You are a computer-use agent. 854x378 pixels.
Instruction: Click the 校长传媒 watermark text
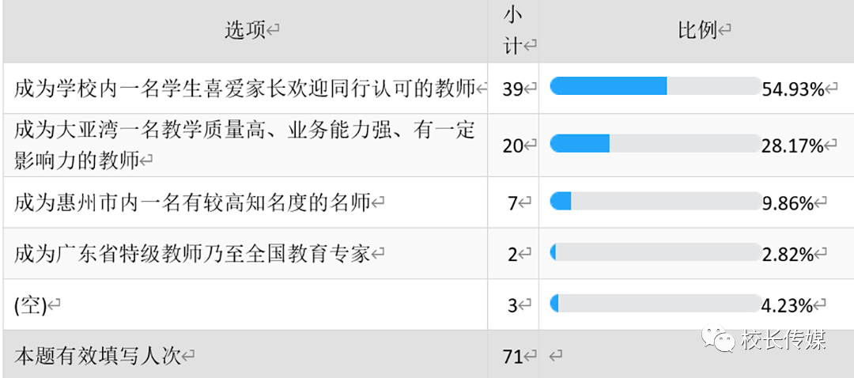coord(784,340)
